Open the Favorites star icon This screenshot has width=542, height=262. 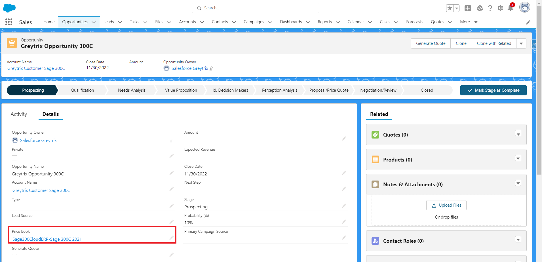(x=450, y=8)
